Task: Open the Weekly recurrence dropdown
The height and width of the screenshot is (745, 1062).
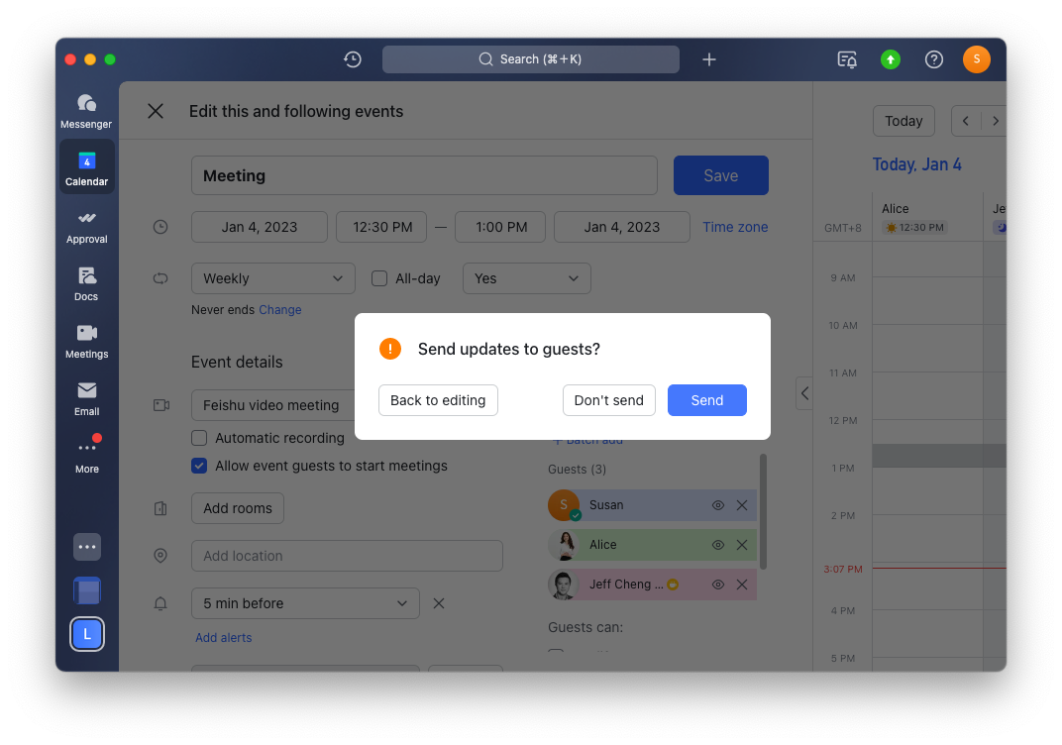Action: 272,278
